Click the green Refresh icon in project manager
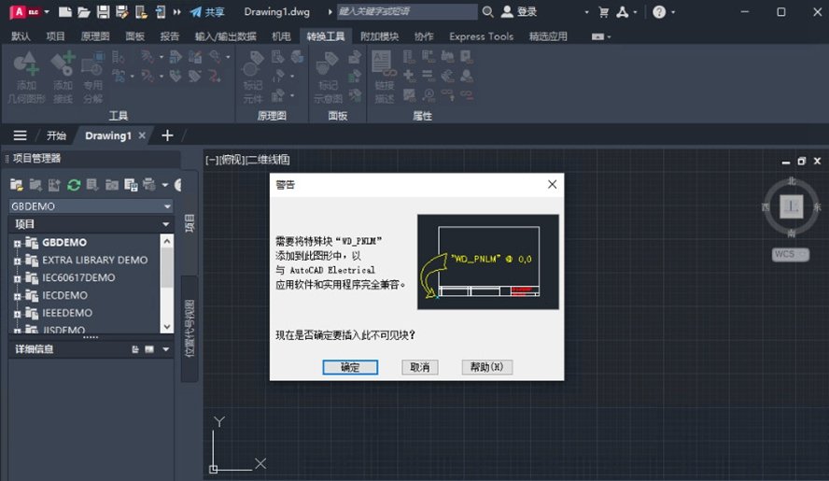Screen dimensions: 829x481 point(74,185)
